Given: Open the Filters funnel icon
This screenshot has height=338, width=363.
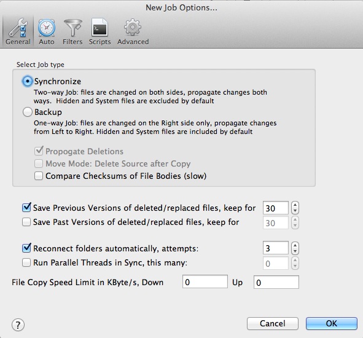Looking at the screenshot, I should coord(72,31).
